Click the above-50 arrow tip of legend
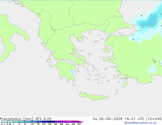 click(81, 122)
